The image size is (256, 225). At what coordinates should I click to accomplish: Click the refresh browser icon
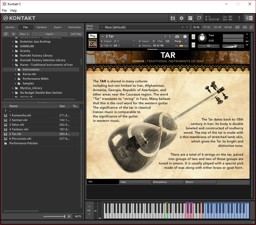[x=6, y=34]
